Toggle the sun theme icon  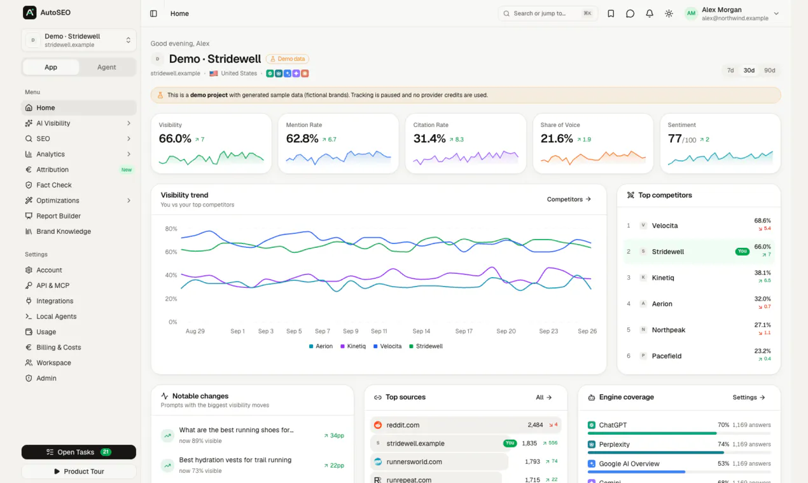coord(669,13)
